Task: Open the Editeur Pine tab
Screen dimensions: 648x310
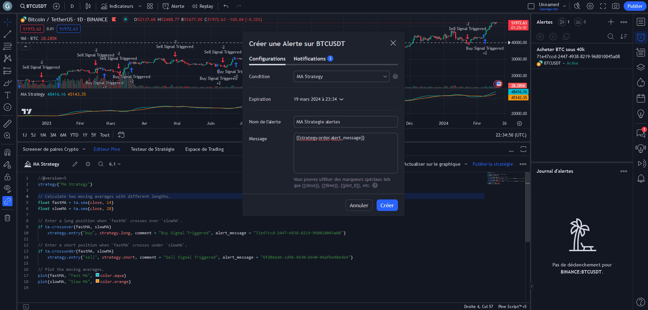Action: click(x=107, y=149)
